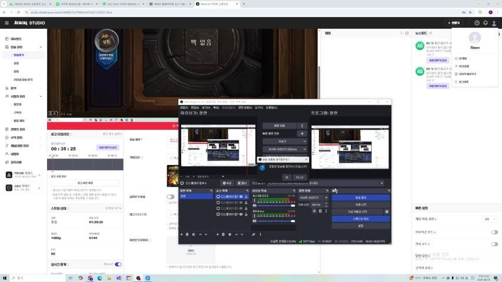Adjust 마이크/Aux volume slider in OBS

(276, 221)
